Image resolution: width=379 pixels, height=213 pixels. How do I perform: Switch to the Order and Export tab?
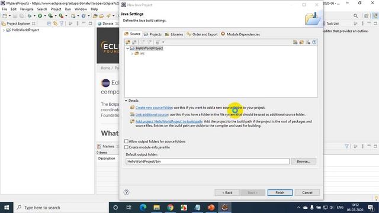pyautogui.click(x=202, y=34)
